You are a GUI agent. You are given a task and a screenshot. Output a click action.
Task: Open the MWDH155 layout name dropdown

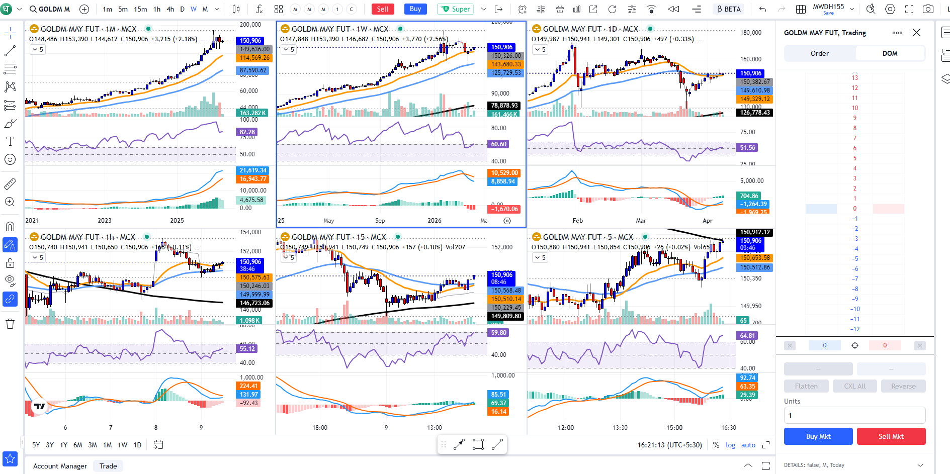point(852,9)
